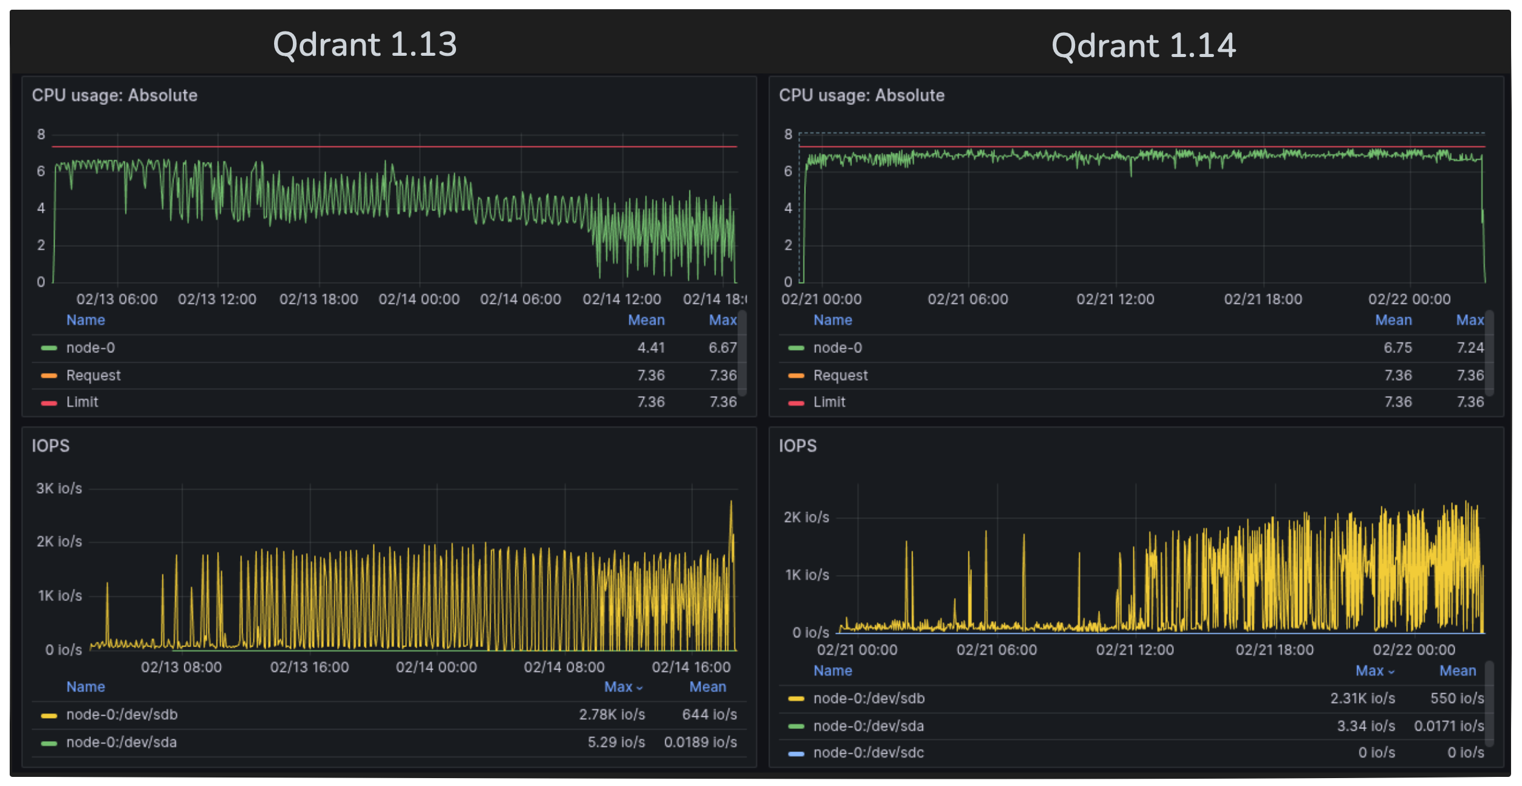Click the green node-0:/dev/sda legend icon in Qdrant 1.14 IOPS panel

point(796,725)
